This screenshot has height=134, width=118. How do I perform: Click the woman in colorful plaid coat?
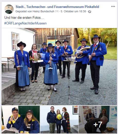66,120
